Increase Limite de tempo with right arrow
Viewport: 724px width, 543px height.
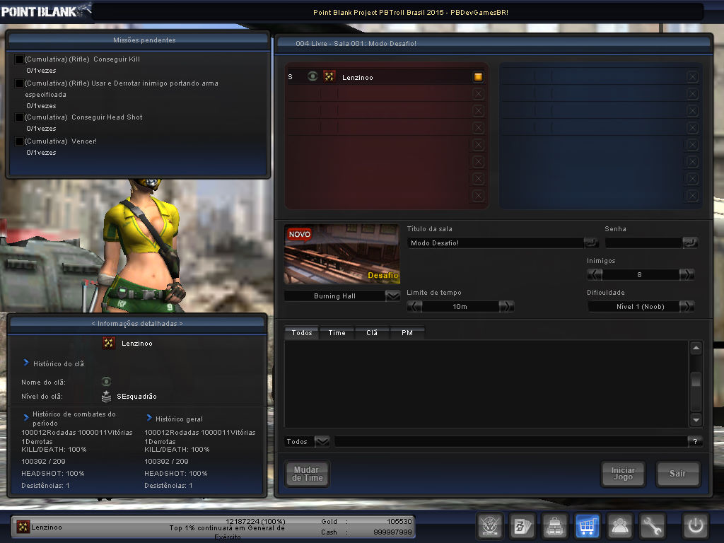pos(506,306)
